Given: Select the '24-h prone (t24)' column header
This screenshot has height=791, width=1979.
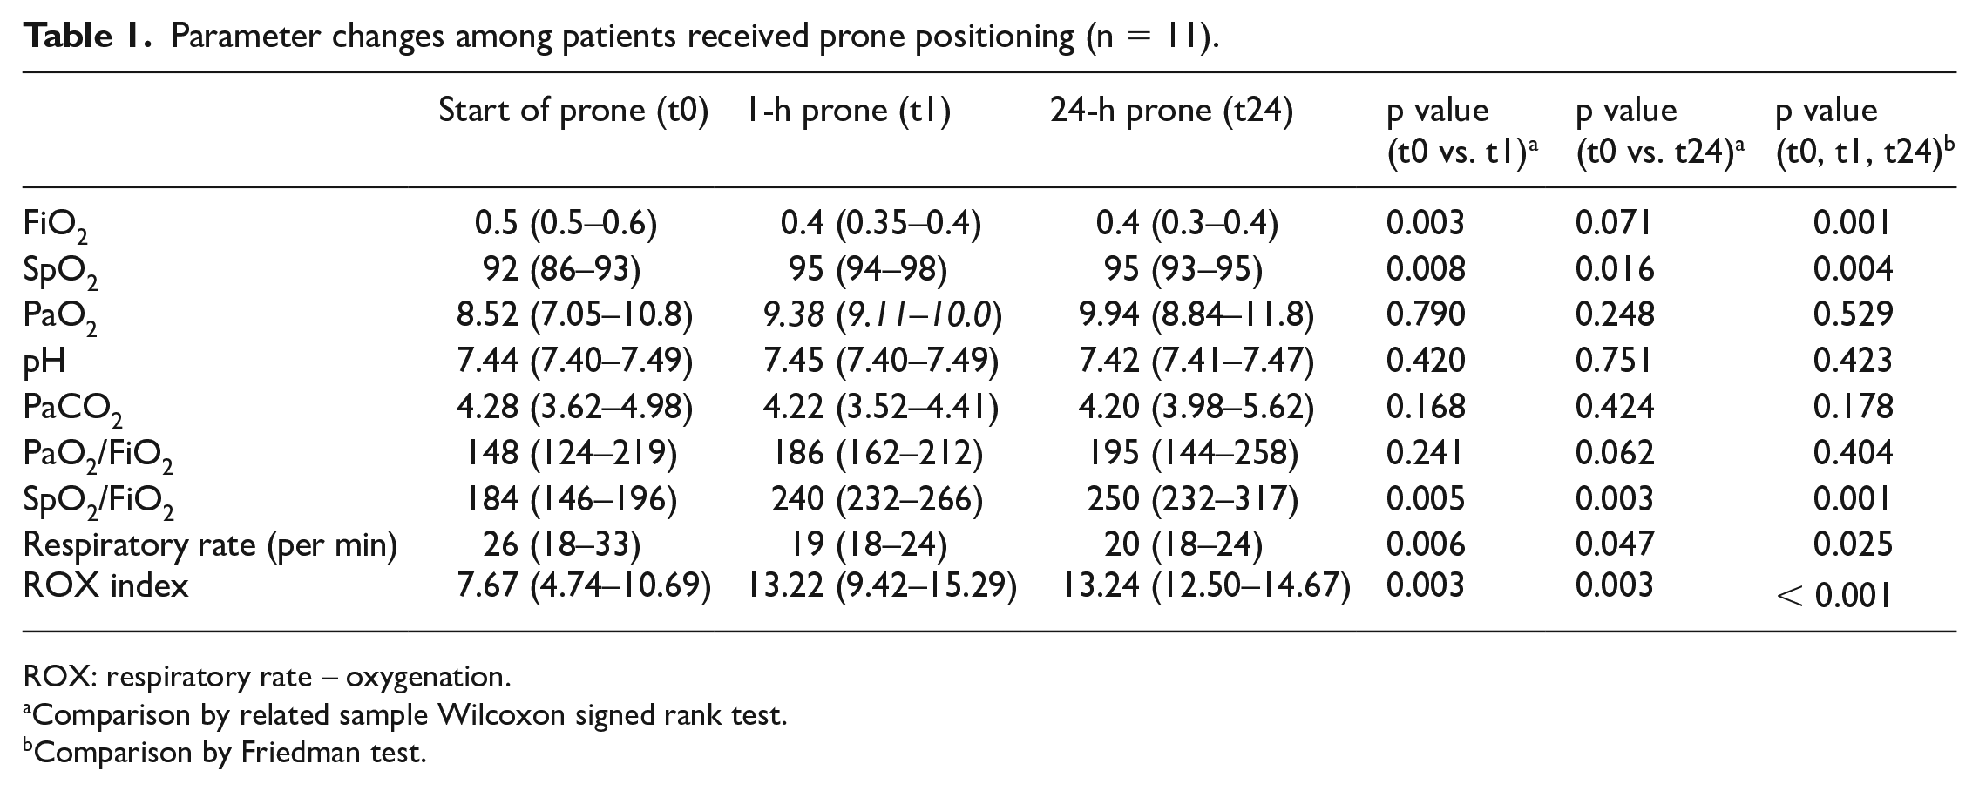Looking at the screenshot, I should click(x=1171, y=111).
